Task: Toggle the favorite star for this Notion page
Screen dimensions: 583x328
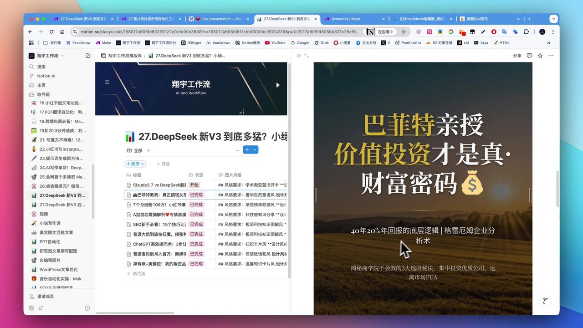Action: [540, 55]
